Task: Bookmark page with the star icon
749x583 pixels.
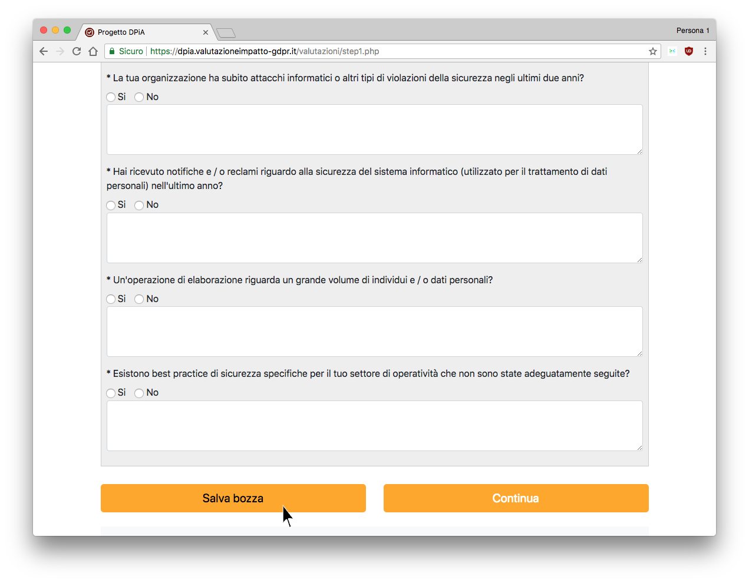Action: (653, 51)
